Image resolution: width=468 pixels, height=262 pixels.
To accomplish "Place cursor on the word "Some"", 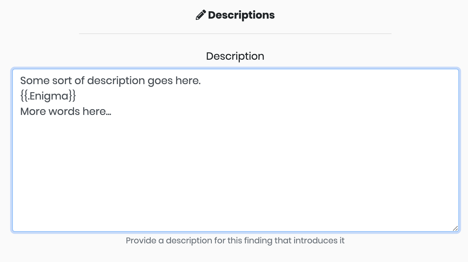I will tap(31, 81).
